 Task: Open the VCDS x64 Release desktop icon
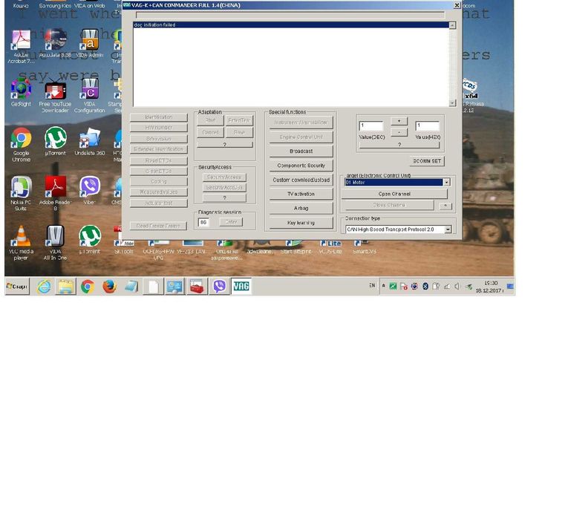tap(471, 96)
